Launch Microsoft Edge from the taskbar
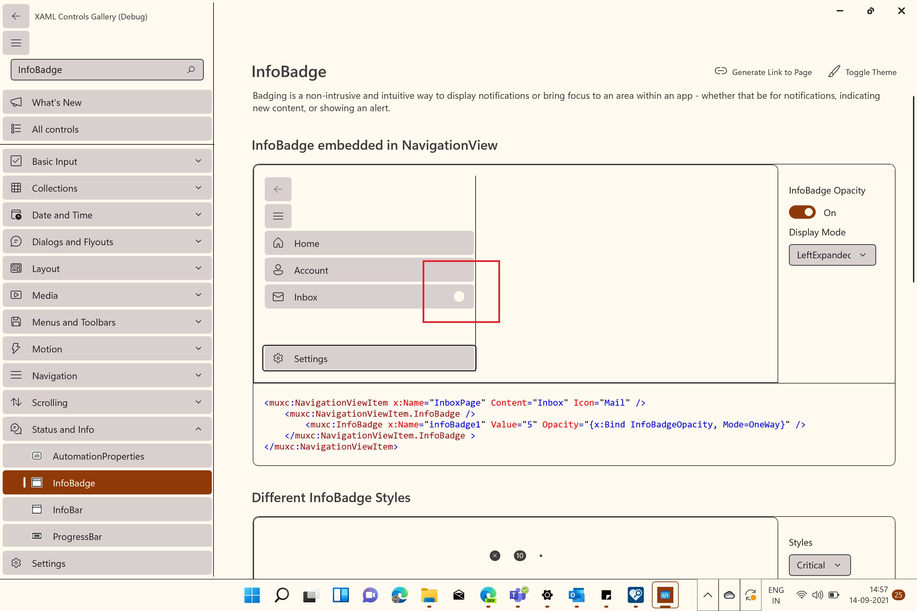This screenshot has height=611, width=917. pyautogui.click(x=399, y=595)
